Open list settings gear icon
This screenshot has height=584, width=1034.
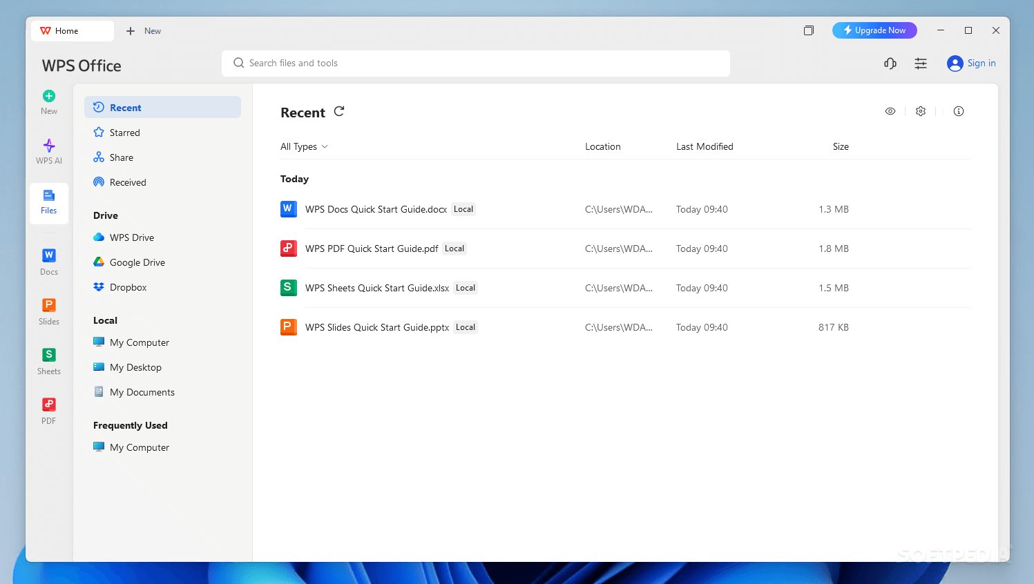point(921,111)
